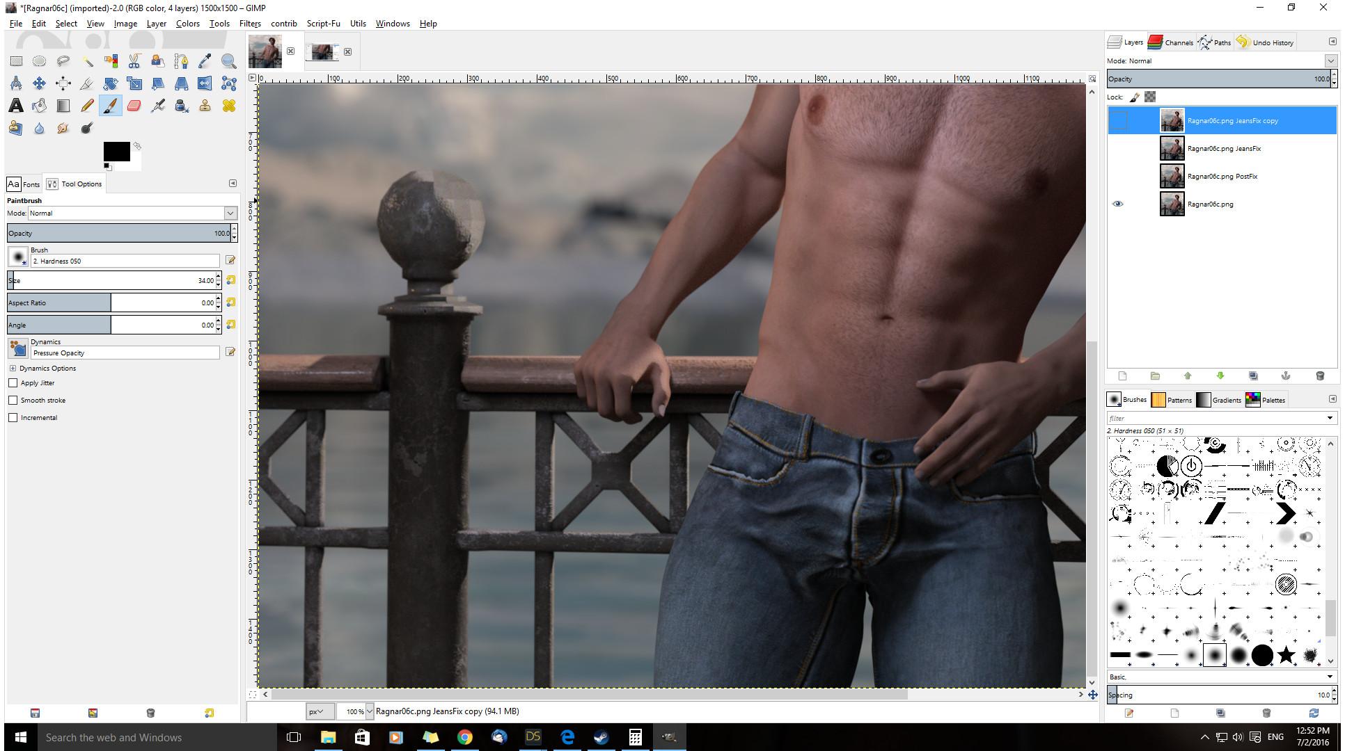
Task: Select the Eraser tool
Action: [134, 106]
